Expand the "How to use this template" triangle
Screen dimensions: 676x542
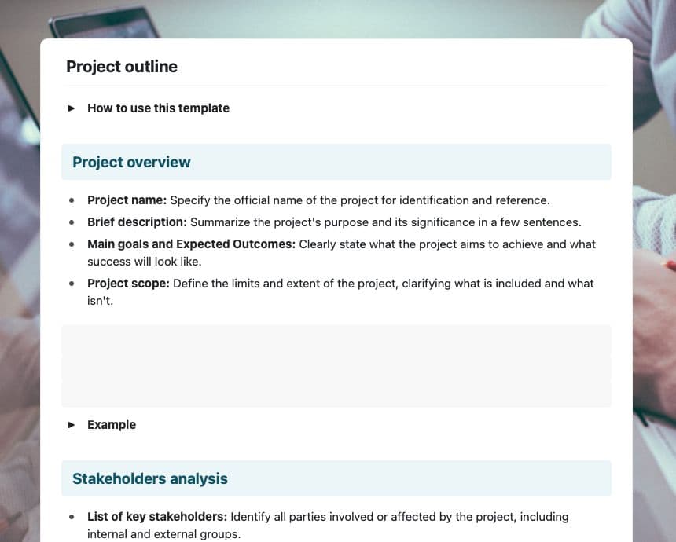coord(72,108)
